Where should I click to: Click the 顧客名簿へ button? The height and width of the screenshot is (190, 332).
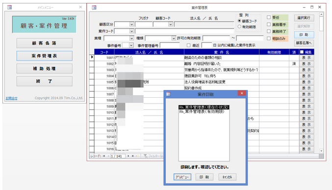coord(304,43)
